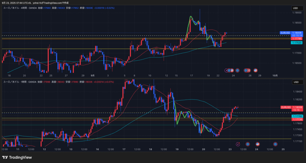Image resolution: width=306 pixels, height=163 pixels.
Task: Click the EU flag event at 24 in upper chart
Action: coord(237,70)
